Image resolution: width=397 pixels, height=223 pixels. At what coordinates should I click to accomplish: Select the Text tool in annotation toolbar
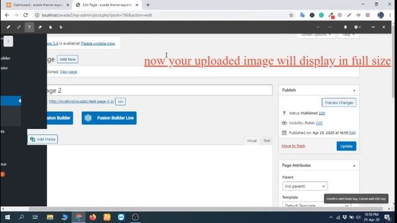click(x=29, y=27)
